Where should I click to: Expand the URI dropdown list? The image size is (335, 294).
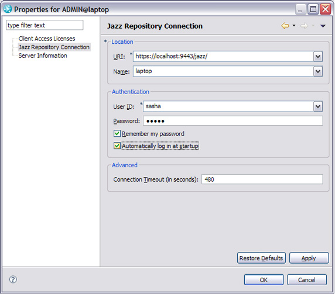click(x=318, y=57)
